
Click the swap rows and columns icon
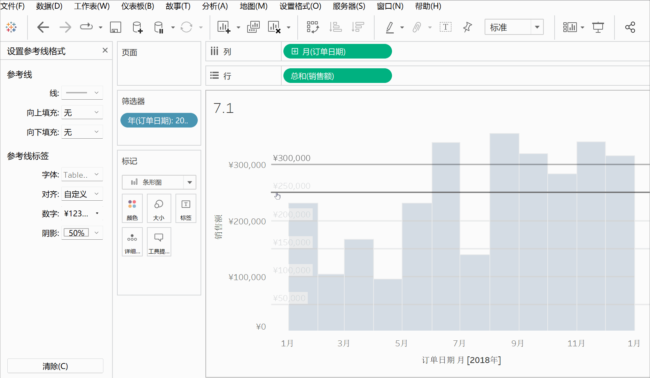pos(313,27)
